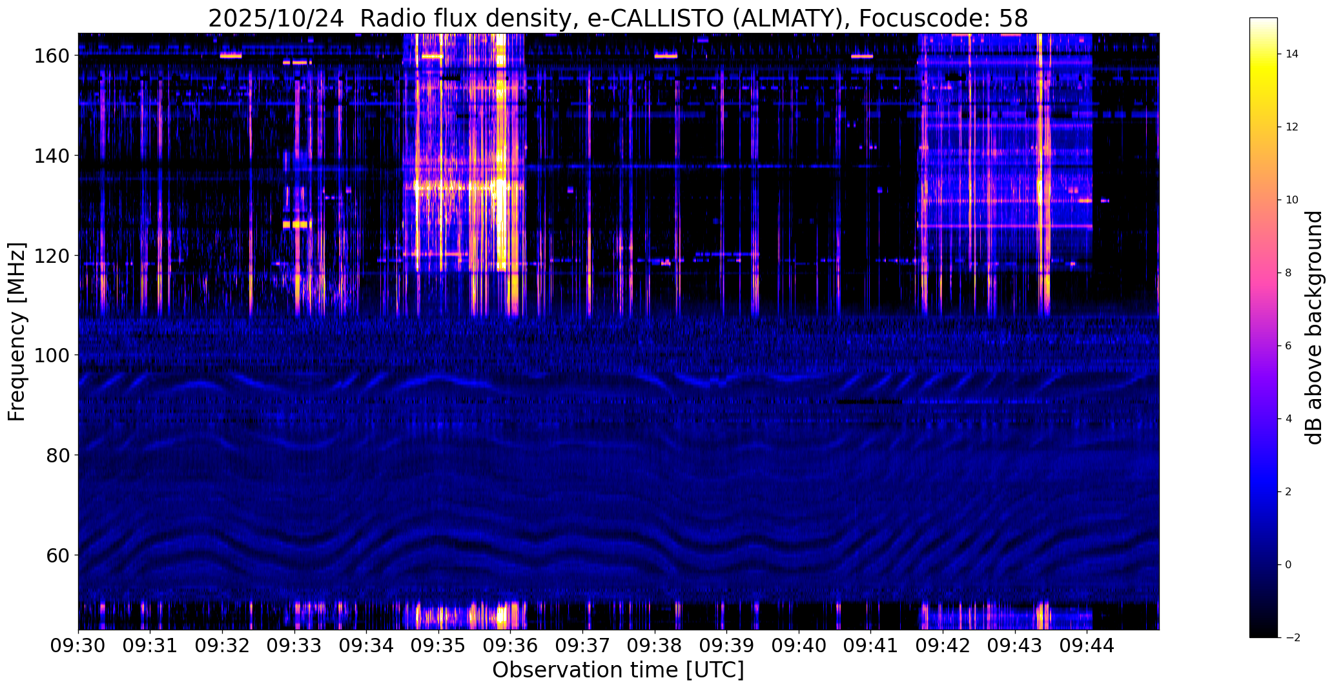Click the 09:41 time tick label

[x=871, y=646]
